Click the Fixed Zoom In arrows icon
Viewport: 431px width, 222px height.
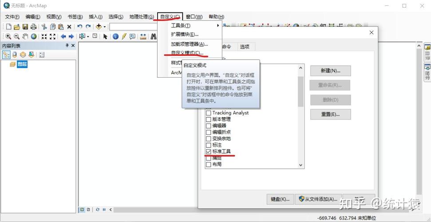click(x=44, y=36)
